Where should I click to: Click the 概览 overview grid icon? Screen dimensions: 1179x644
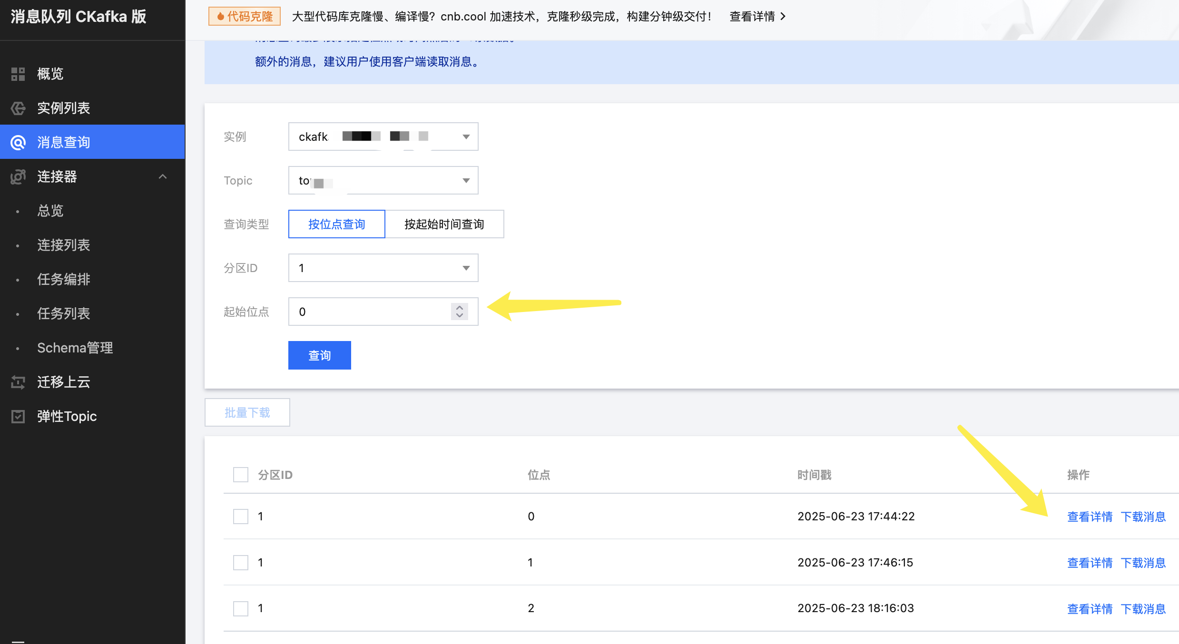point(18,74)
